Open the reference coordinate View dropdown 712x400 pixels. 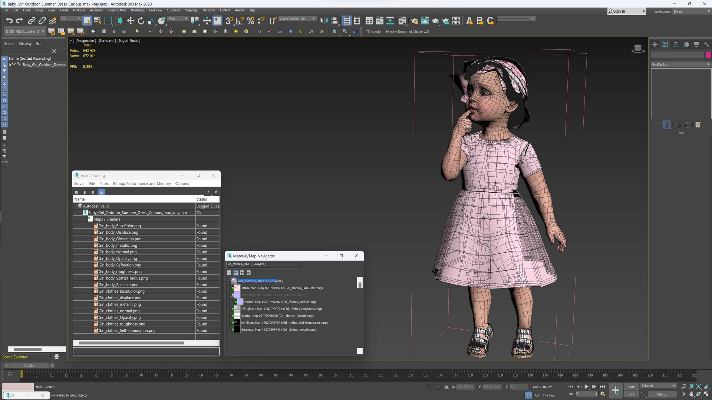(178, 19)
